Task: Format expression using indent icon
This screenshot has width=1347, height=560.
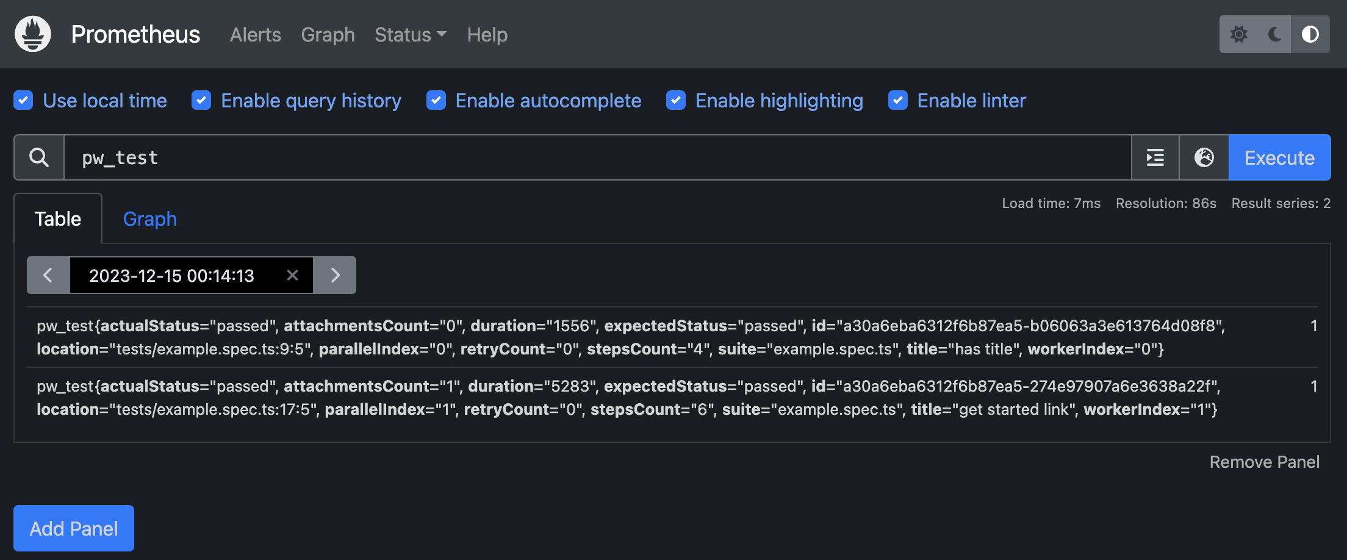Action: tap(1155, 157)
